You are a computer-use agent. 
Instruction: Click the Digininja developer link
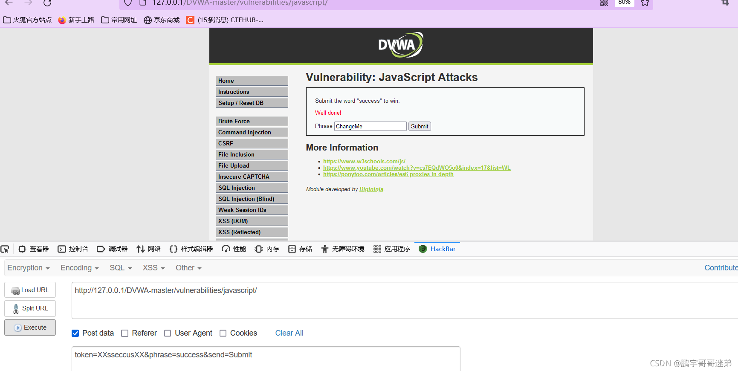[x=371, y=189]
